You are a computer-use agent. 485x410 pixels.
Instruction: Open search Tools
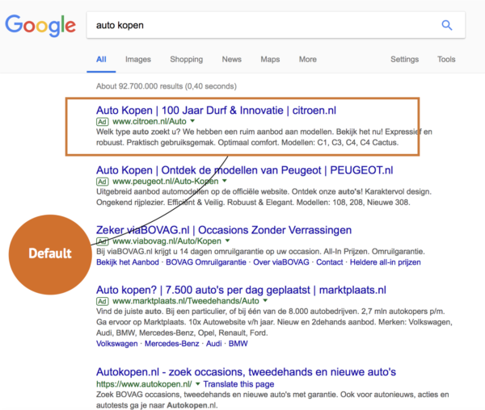tap(446, 59)
